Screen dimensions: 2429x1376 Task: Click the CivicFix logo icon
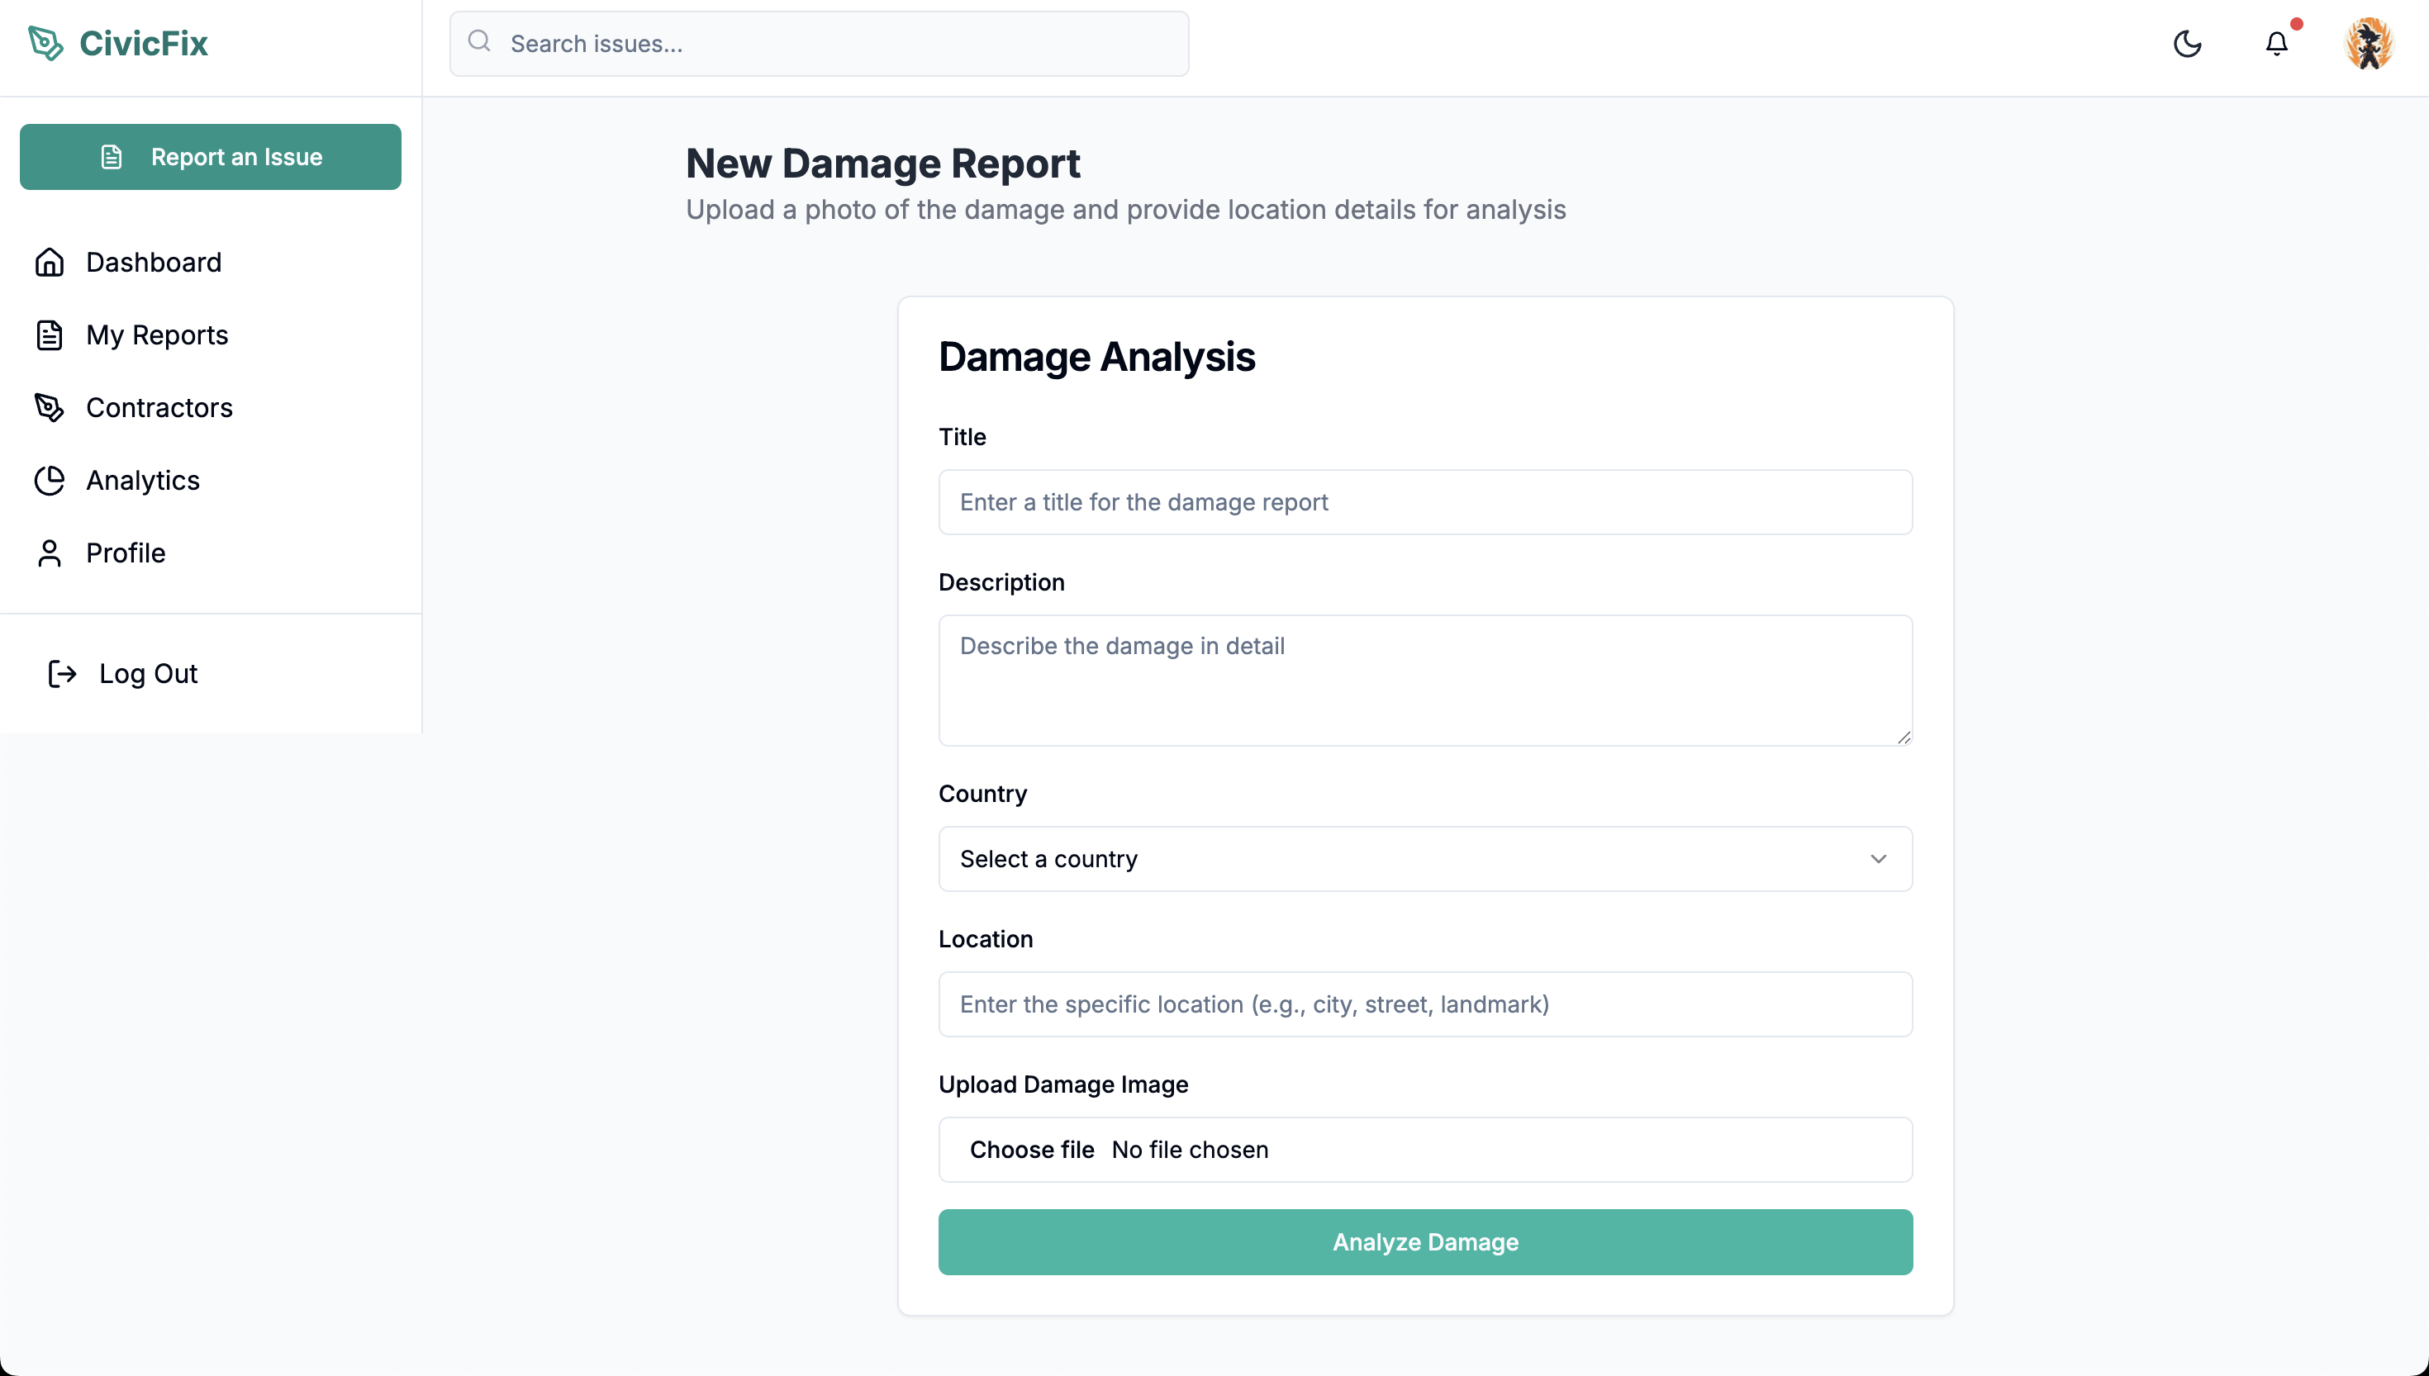tap(45, 44)
